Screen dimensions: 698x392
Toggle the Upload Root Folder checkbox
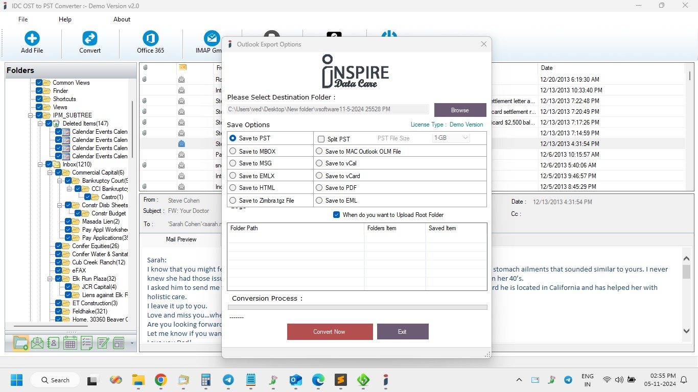pyautogui.click(x=336, y=215)
